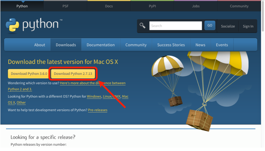Follow the Linux/UNIX download link

(x=111, y=96)
